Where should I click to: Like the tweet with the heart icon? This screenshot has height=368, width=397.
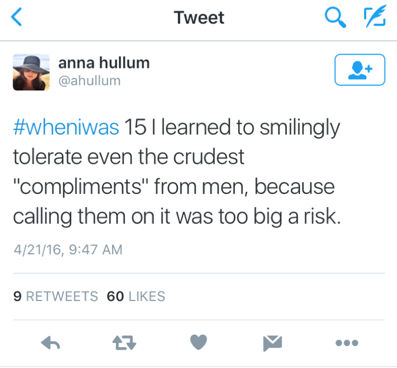(x=198, y=343)
